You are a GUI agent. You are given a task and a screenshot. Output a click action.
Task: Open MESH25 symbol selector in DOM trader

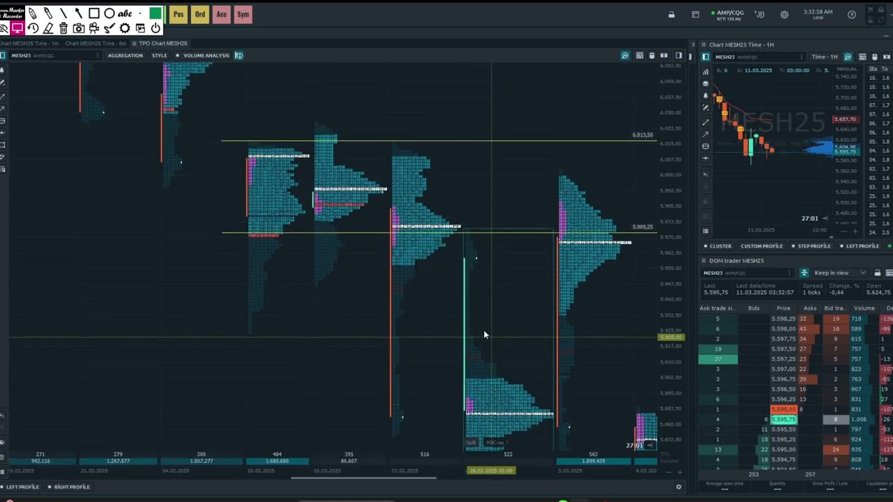pos(747,273)
